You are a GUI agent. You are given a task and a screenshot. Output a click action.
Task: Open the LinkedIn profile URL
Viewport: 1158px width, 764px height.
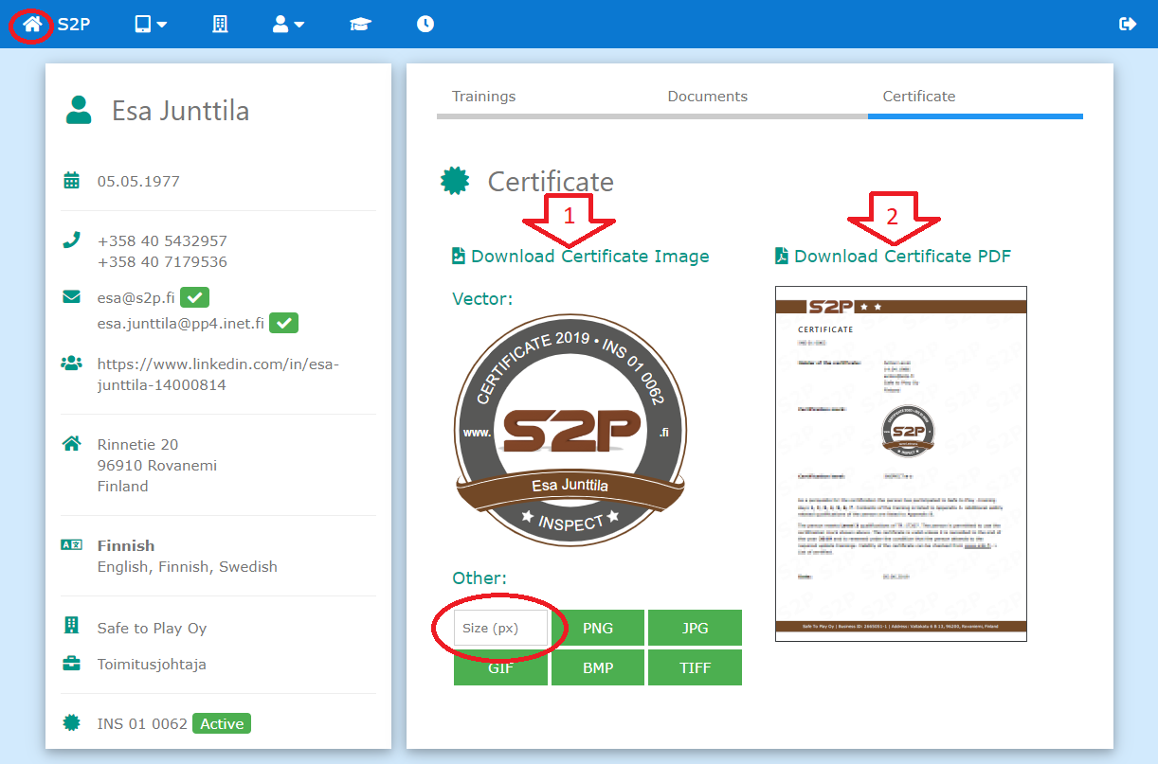point(218,375)
